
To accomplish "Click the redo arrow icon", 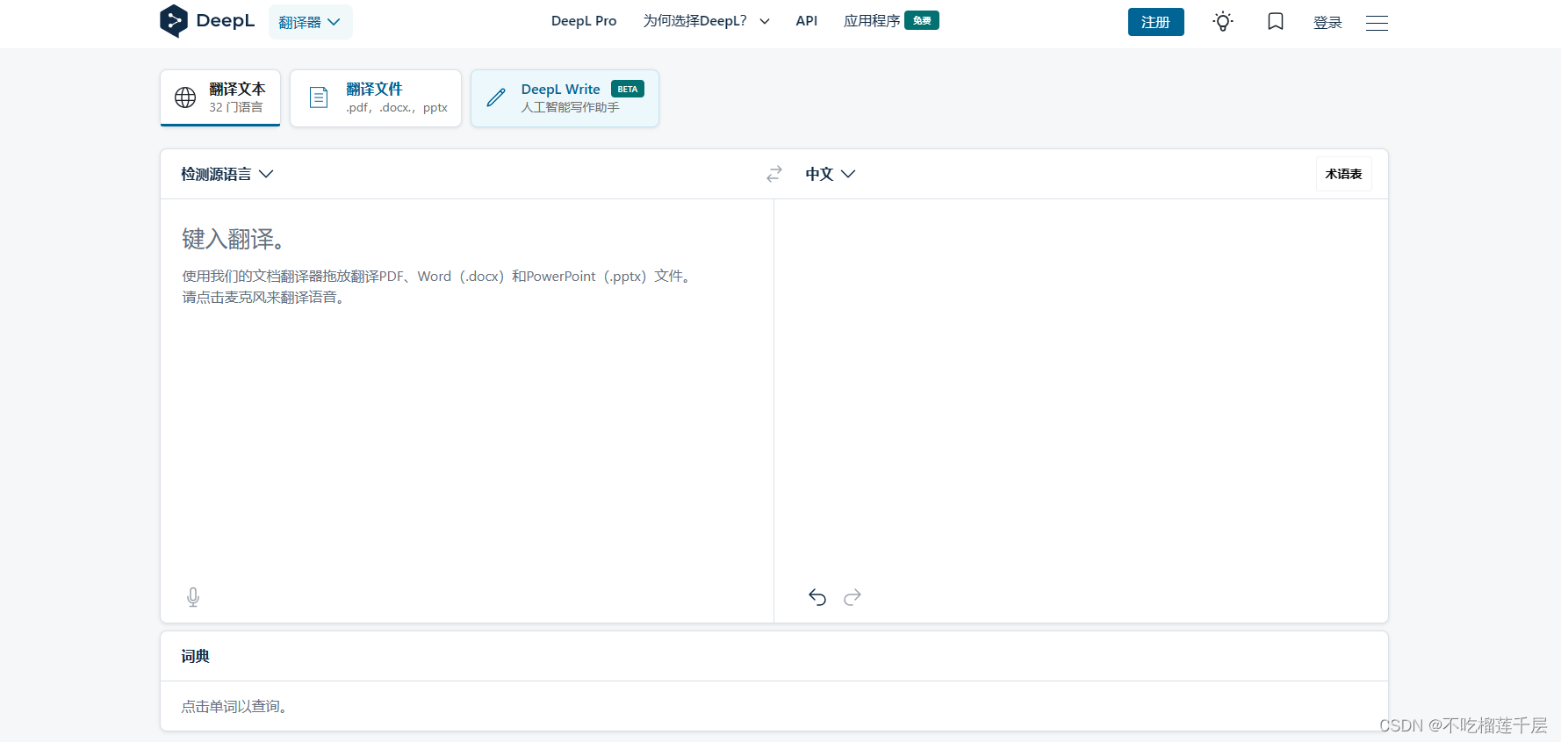I will [x=852, y=597].
